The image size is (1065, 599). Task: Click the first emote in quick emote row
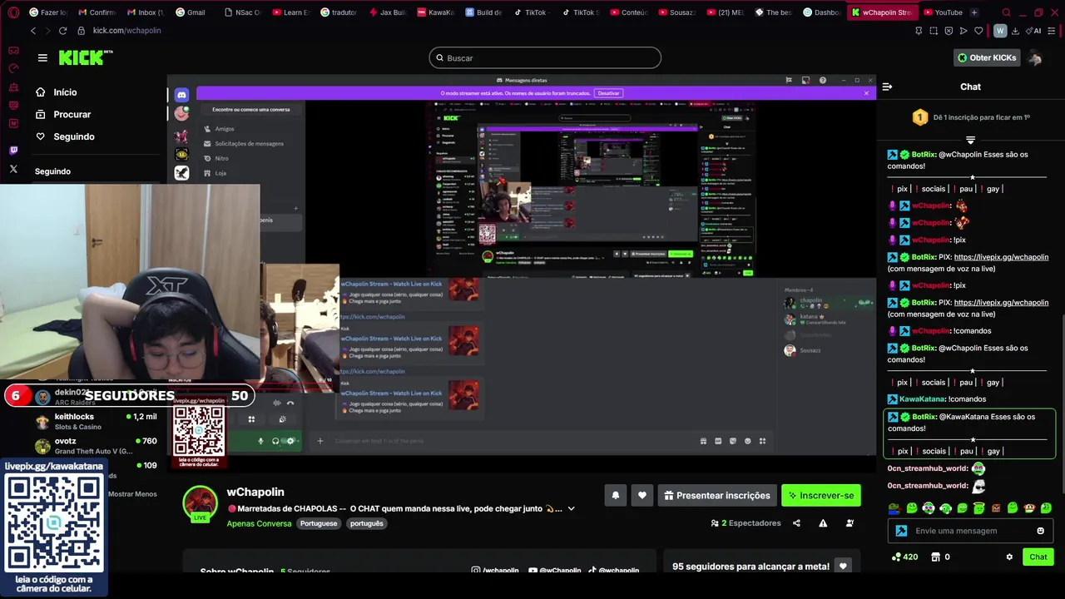pyautogui.click(x=894, y=507)
